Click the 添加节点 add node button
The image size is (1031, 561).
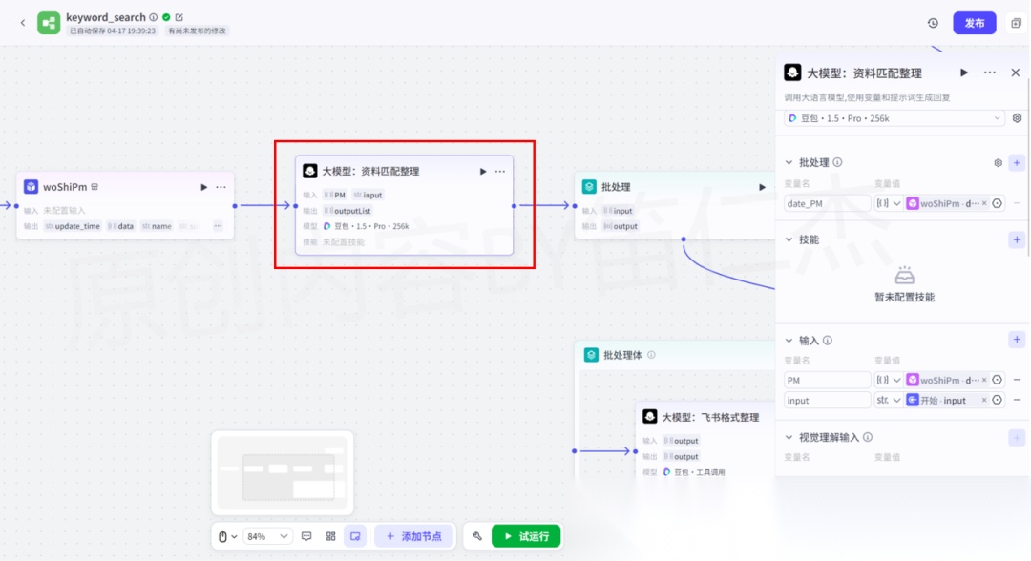pos(414,537)
